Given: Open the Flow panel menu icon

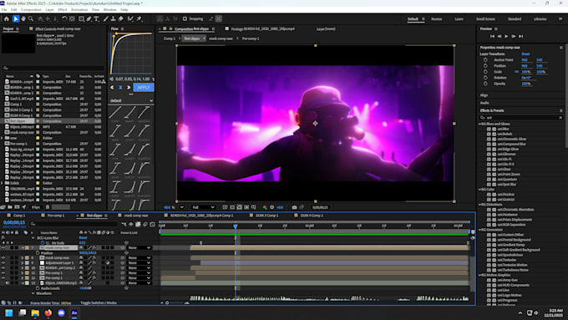Looking at the screenshot, I should [x=122, y=28].
